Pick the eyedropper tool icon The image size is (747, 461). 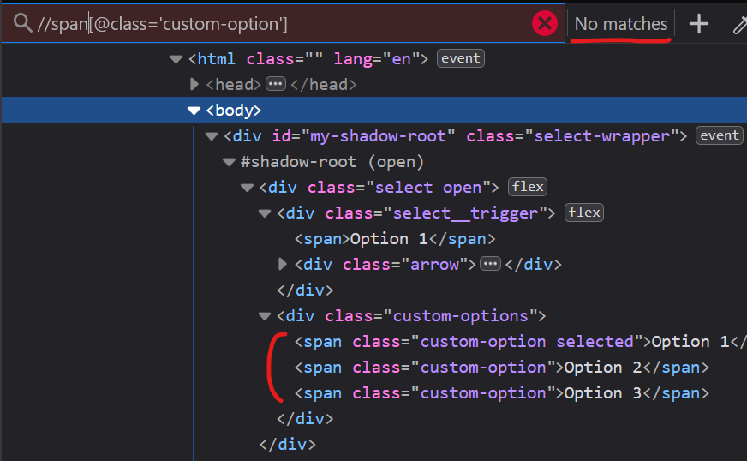[x=739, y=24]
